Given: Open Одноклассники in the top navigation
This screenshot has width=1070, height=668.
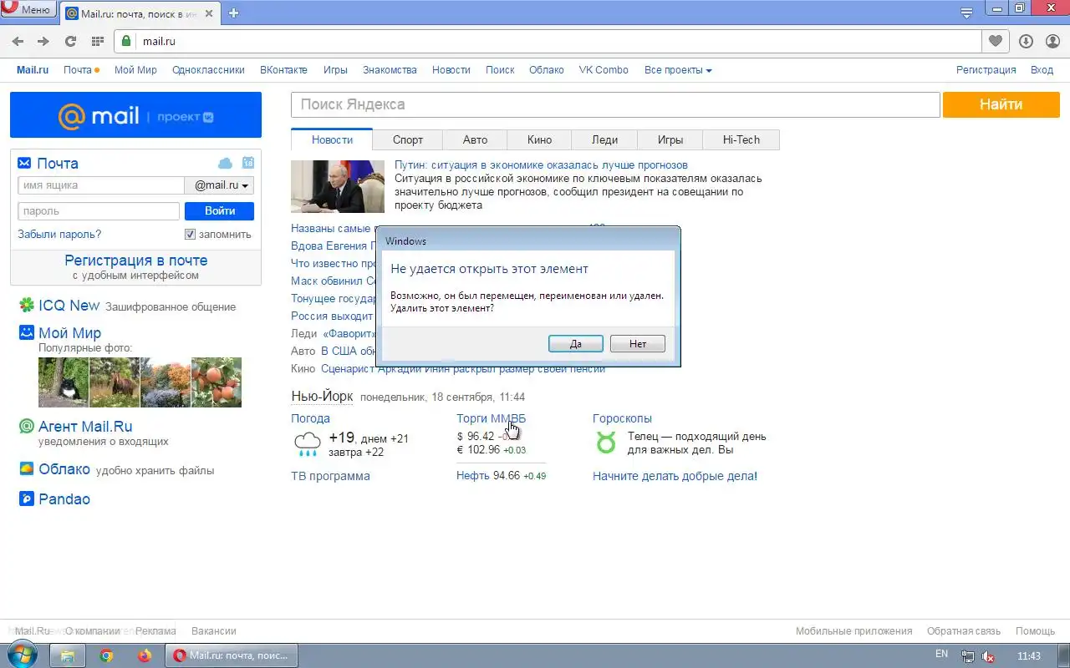Looking at the screenshot, I should [208, 70].
